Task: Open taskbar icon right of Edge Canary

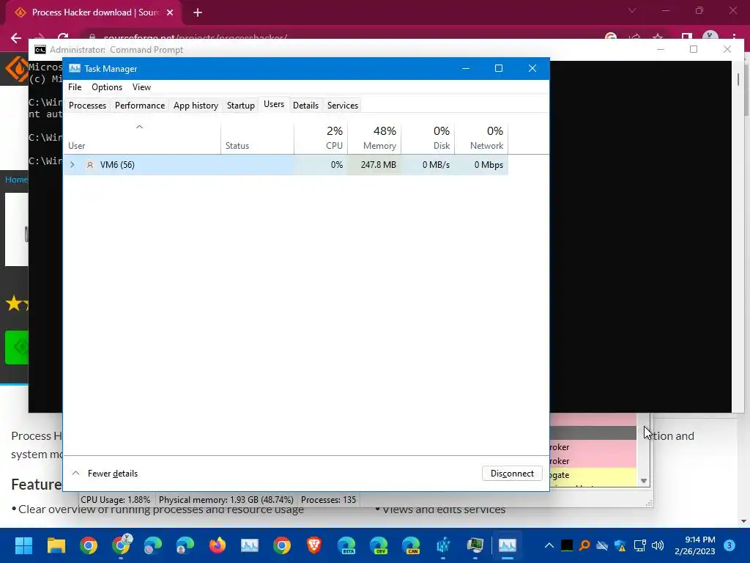Action: pyautogui.click(x=443, y=545)
